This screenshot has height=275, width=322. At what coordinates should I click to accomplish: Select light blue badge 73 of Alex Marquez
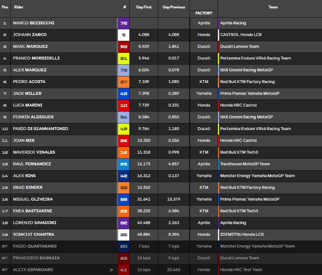pos(123,70)
